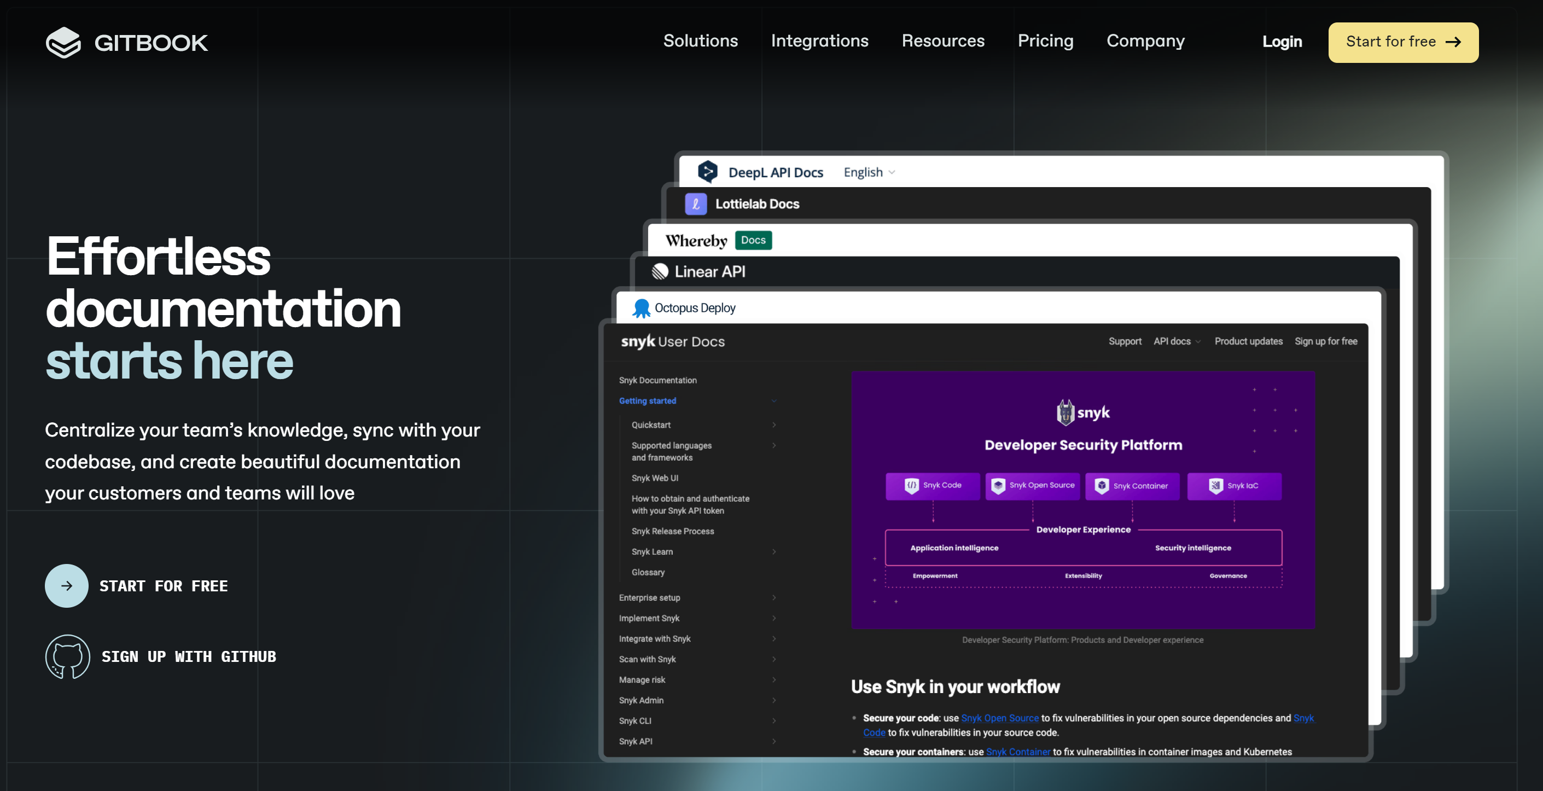Click the Whereby wordmark logo
Image resolution: width=1543 pixels, height=791 pixels.
(x=696, y=241)
